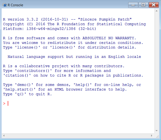
Task: Minimize the R Console window
Action: [x=133, y=5]
